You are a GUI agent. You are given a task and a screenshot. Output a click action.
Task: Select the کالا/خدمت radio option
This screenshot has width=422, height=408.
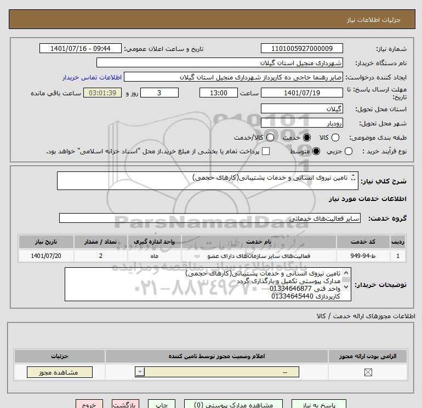click(x=270, y=137)
